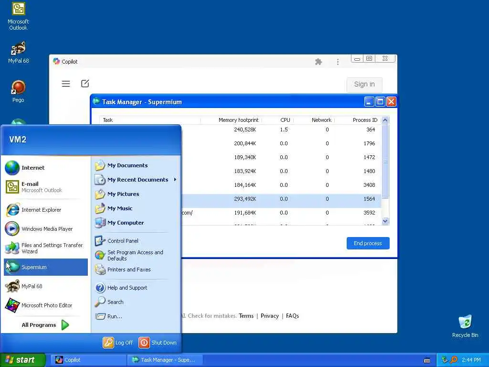489x367 pixels.
Task: Sort by Memory footprint column
Action: tap(231, 120)
